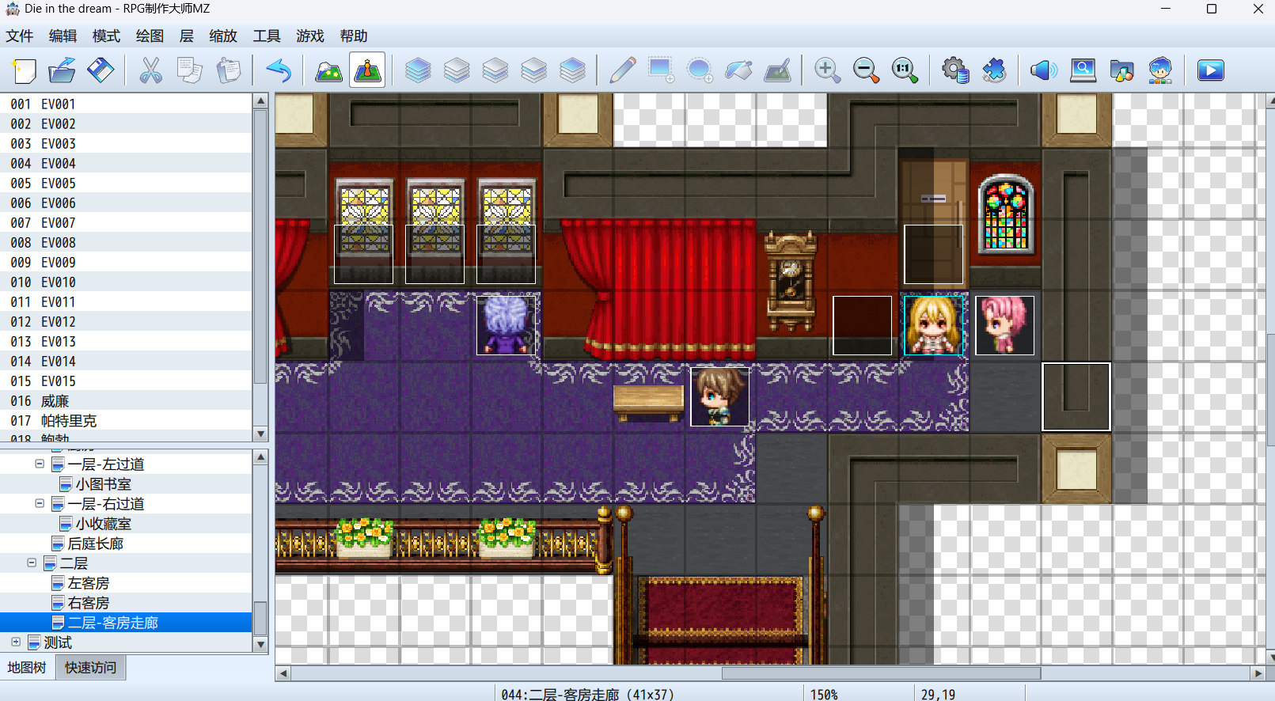Select the 左客房 map in tree
The height and width of the screenshot is (701, 1275).
(89, 583)
